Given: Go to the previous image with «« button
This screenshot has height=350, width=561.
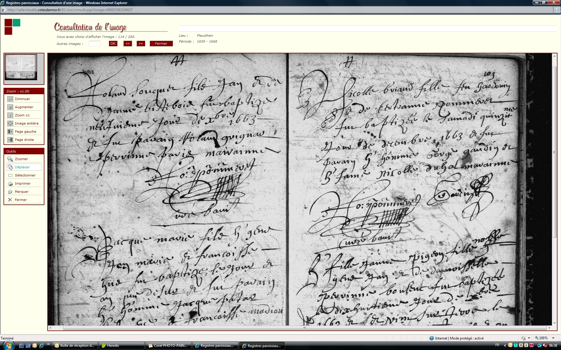Looking at the screenshot, I should 128,44.
